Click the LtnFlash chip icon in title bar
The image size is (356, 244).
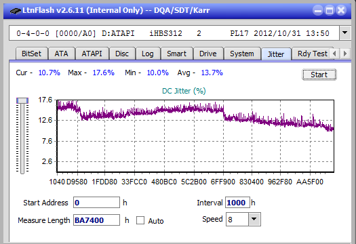[16, 11]
